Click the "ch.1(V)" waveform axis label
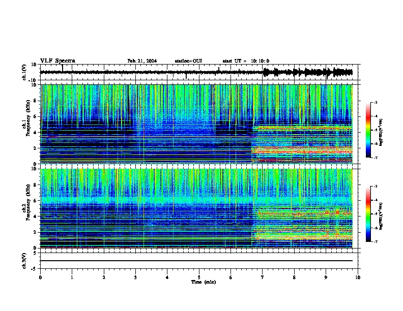Image resolution: width=403 pixels, height=311 pixels. coord(25,72)
